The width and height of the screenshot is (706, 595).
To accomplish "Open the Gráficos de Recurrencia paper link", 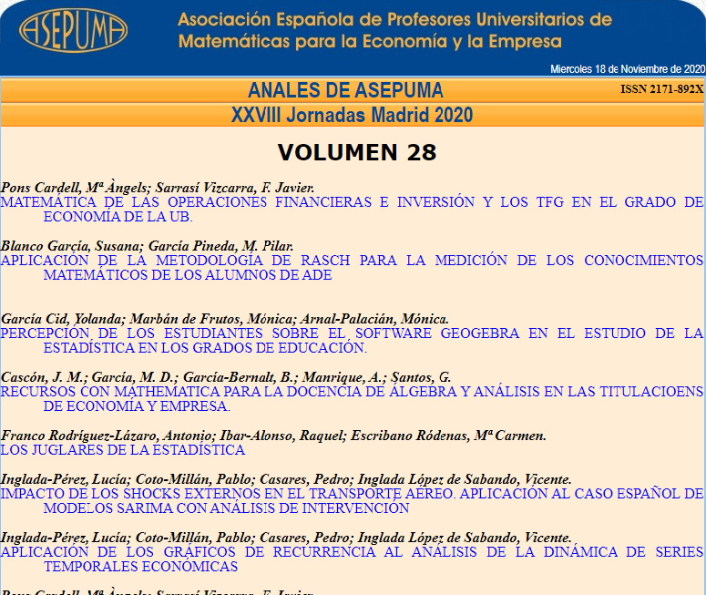I will [352, 559].
